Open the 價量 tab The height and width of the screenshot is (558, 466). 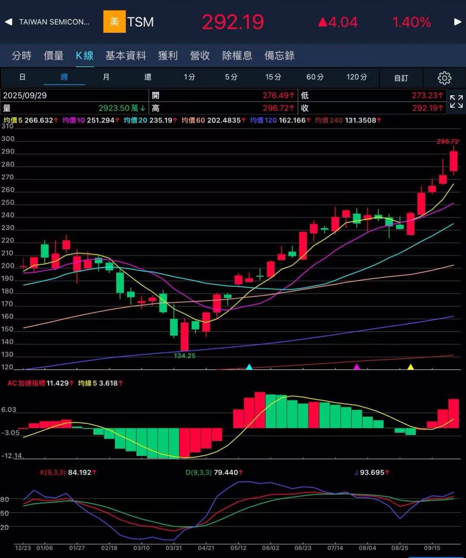54,55
